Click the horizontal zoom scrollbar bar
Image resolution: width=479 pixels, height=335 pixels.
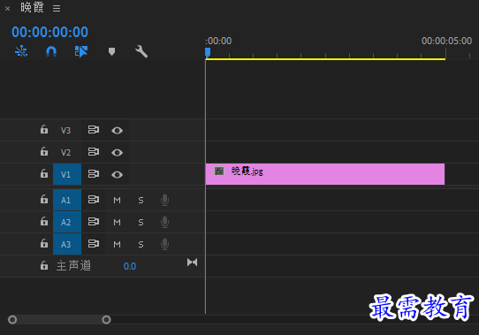click(x=59, y=320)
